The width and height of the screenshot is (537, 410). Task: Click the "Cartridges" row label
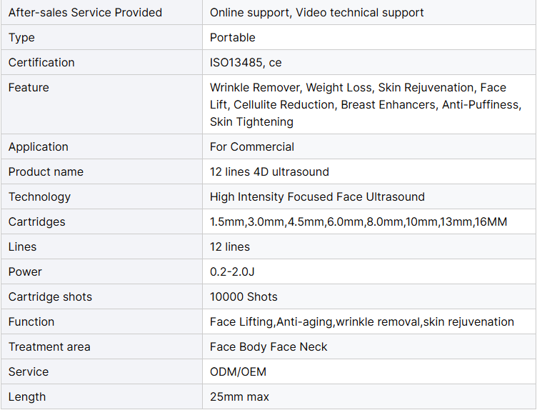(36, 221)
